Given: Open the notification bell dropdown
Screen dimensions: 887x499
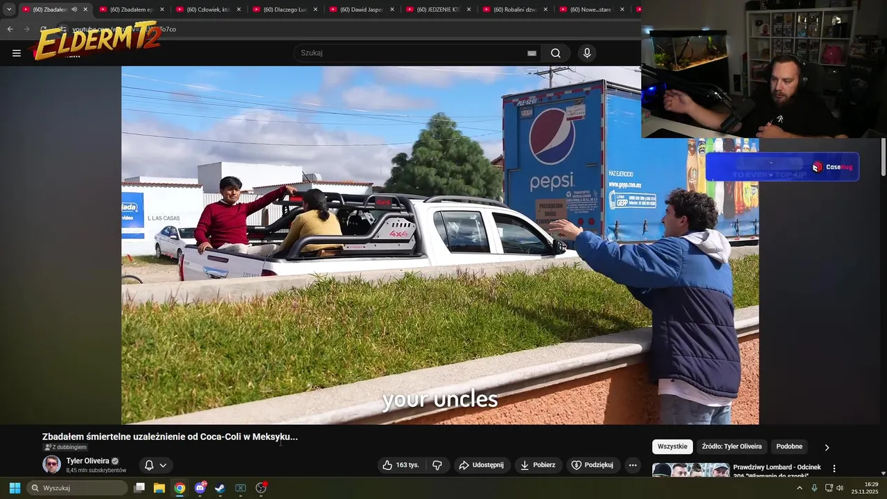Looking at the screenshot, I should [x=156, y=465].
